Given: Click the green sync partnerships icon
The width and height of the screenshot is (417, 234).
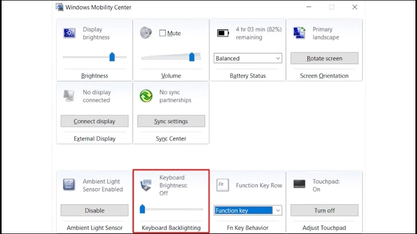Looking at the screenshot, I should click(146, 96).
